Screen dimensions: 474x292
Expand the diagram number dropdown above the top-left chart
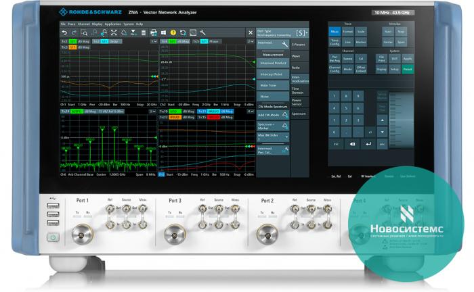click(152, 41)
